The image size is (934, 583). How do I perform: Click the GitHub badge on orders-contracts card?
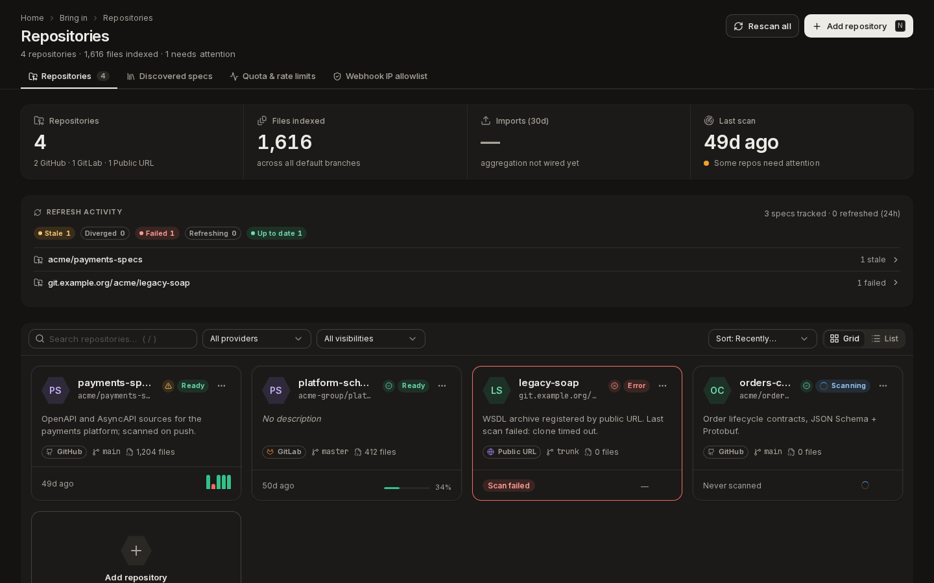click(726, 452)
